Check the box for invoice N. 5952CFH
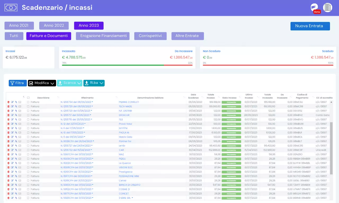This screenshot has width=339, height=203. (x=28, y=189)
